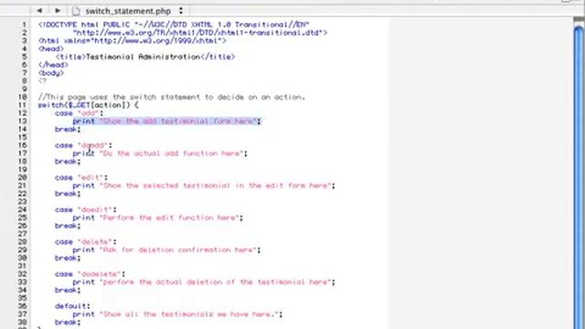This screenshot has width=585, height=329.
Task: Click the case "doedit" line
Action: coord(85,209)
